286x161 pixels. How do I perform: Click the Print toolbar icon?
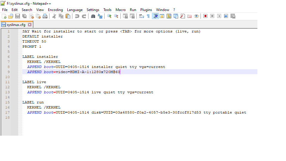[45, 16]
